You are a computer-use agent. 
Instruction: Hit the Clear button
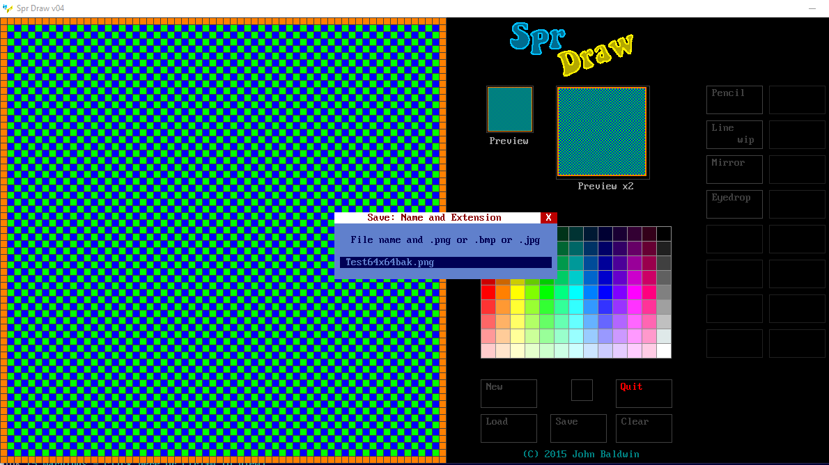[x=644, y=428]
